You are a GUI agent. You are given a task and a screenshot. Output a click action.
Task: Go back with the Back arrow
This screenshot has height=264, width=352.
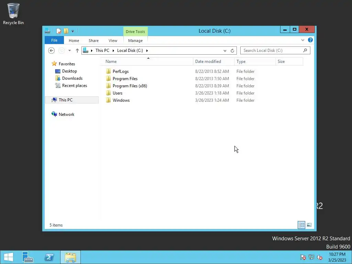tap(52, 51)
